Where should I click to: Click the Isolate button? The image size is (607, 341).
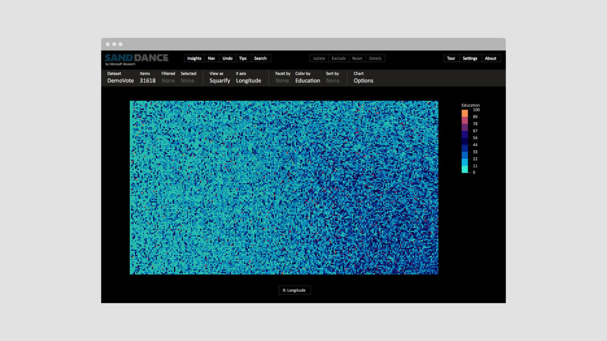click(x=319, y=58)
